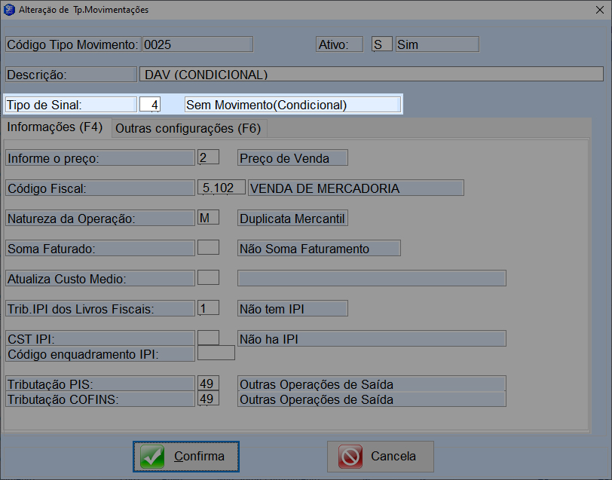Click the Tipo de Sinal value field

pyautogui.click(x=150, y=105)
